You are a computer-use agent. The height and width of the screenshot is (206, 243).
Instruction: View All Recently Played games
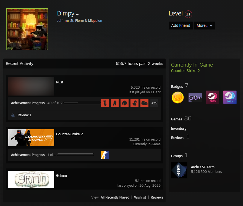pyautogui.click(x=115, y=197)
